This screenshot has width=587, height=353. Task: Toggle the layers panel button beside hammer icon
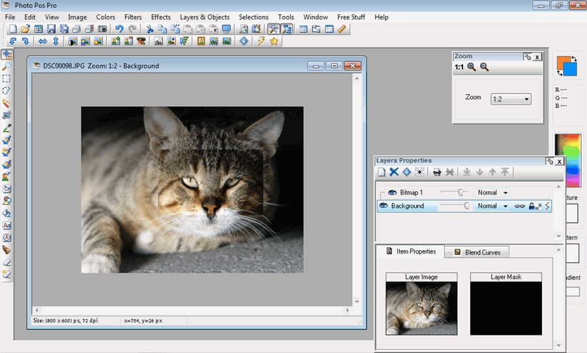pos(287,29)
